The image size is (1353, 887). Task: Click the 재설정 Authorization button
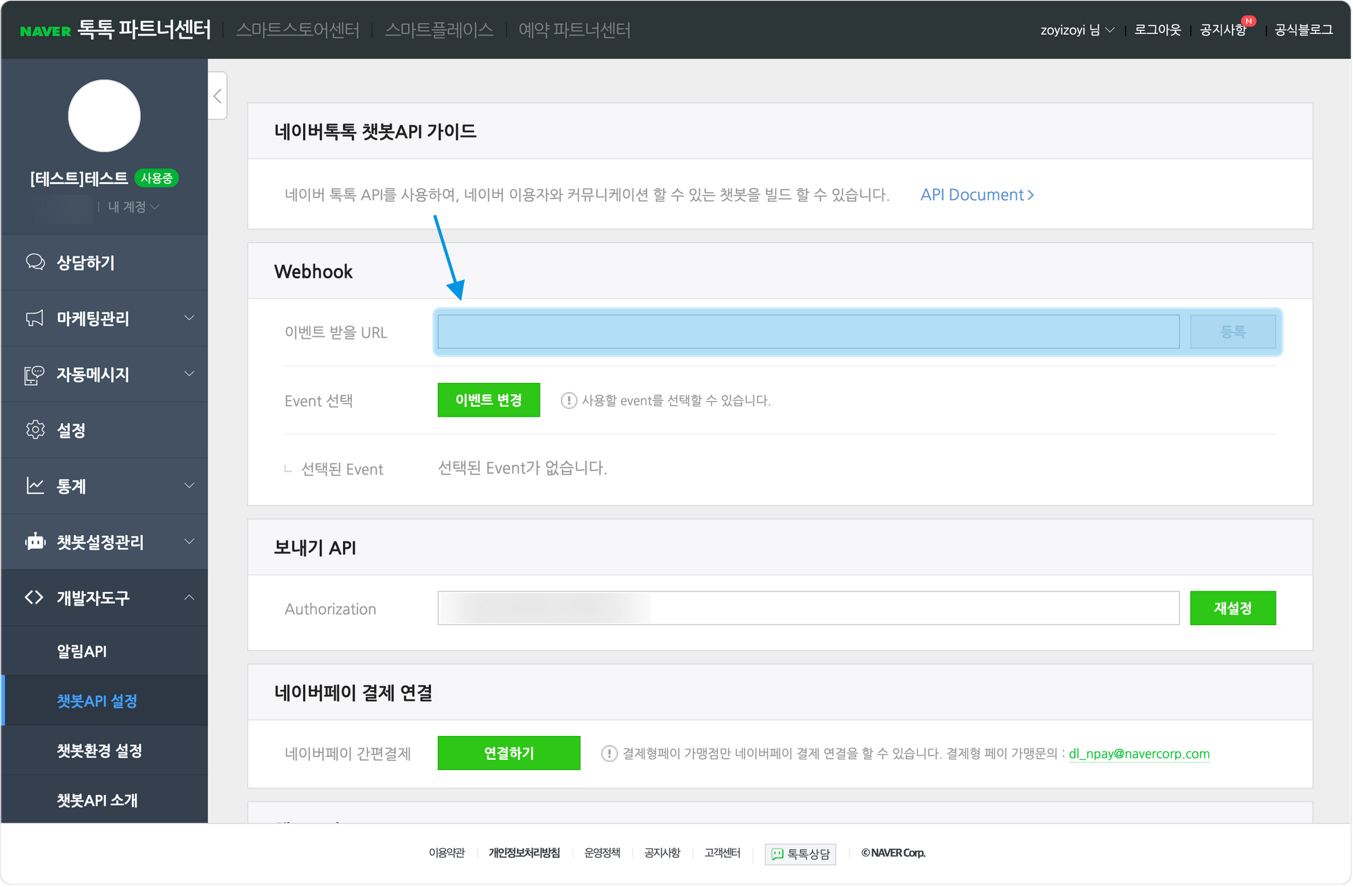click(1233, 608)
